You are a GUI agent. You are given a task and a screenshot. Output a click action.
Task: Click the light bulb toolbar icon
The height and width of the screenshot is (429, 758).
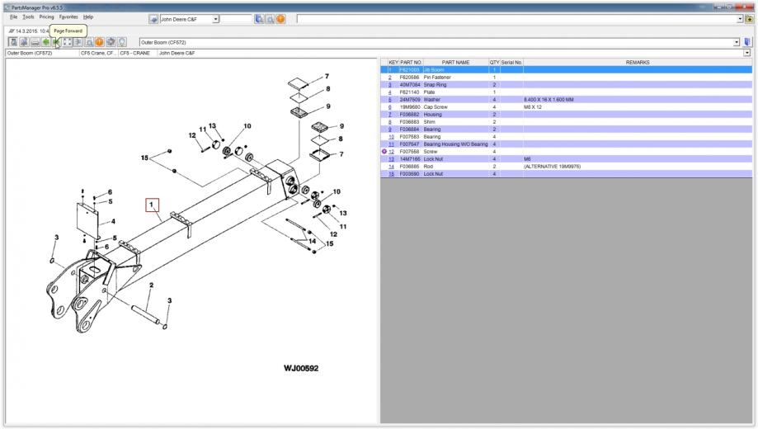[122, 42]
